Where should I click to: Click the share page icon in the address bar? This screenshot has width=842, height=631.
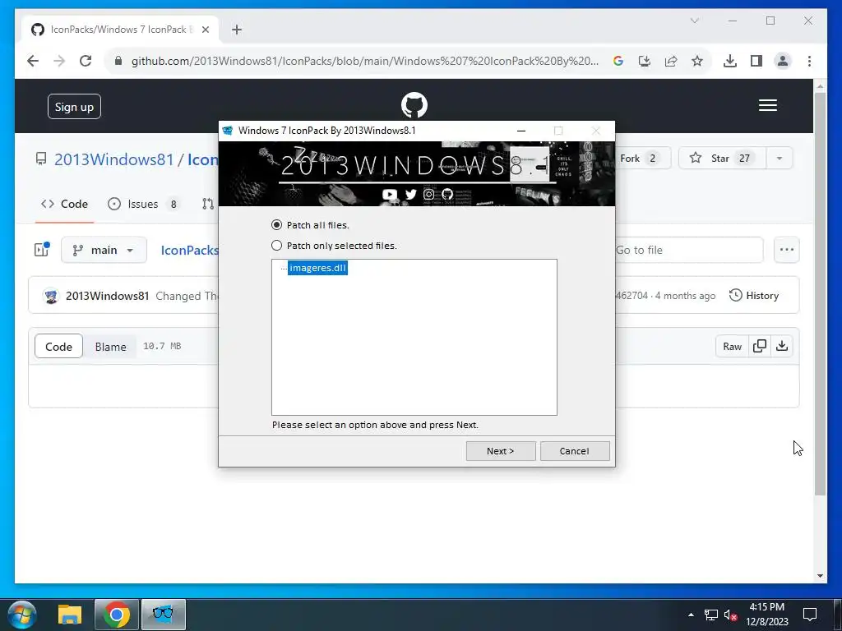(x=671, y=61)
